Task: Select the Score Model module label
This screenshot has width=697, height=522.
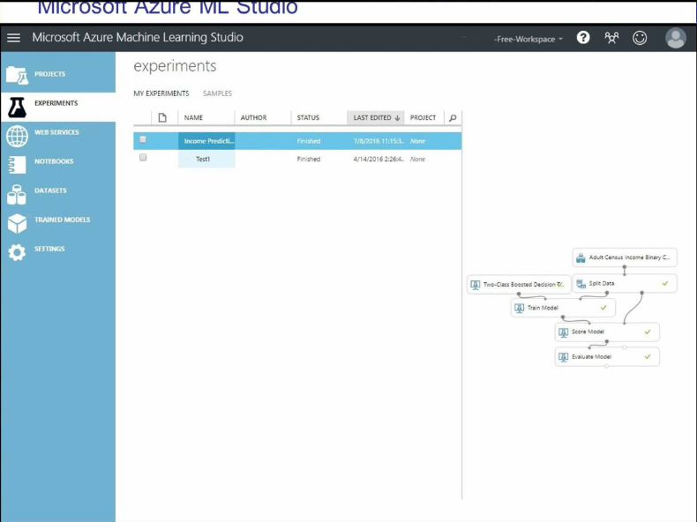Action: click(588, 332)
